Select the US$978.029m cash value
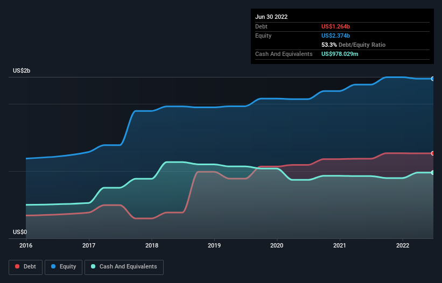 340,54
